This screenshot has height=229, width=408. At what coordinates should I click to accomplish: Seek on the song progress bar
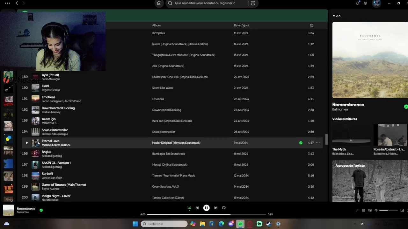tap(207, 214)
